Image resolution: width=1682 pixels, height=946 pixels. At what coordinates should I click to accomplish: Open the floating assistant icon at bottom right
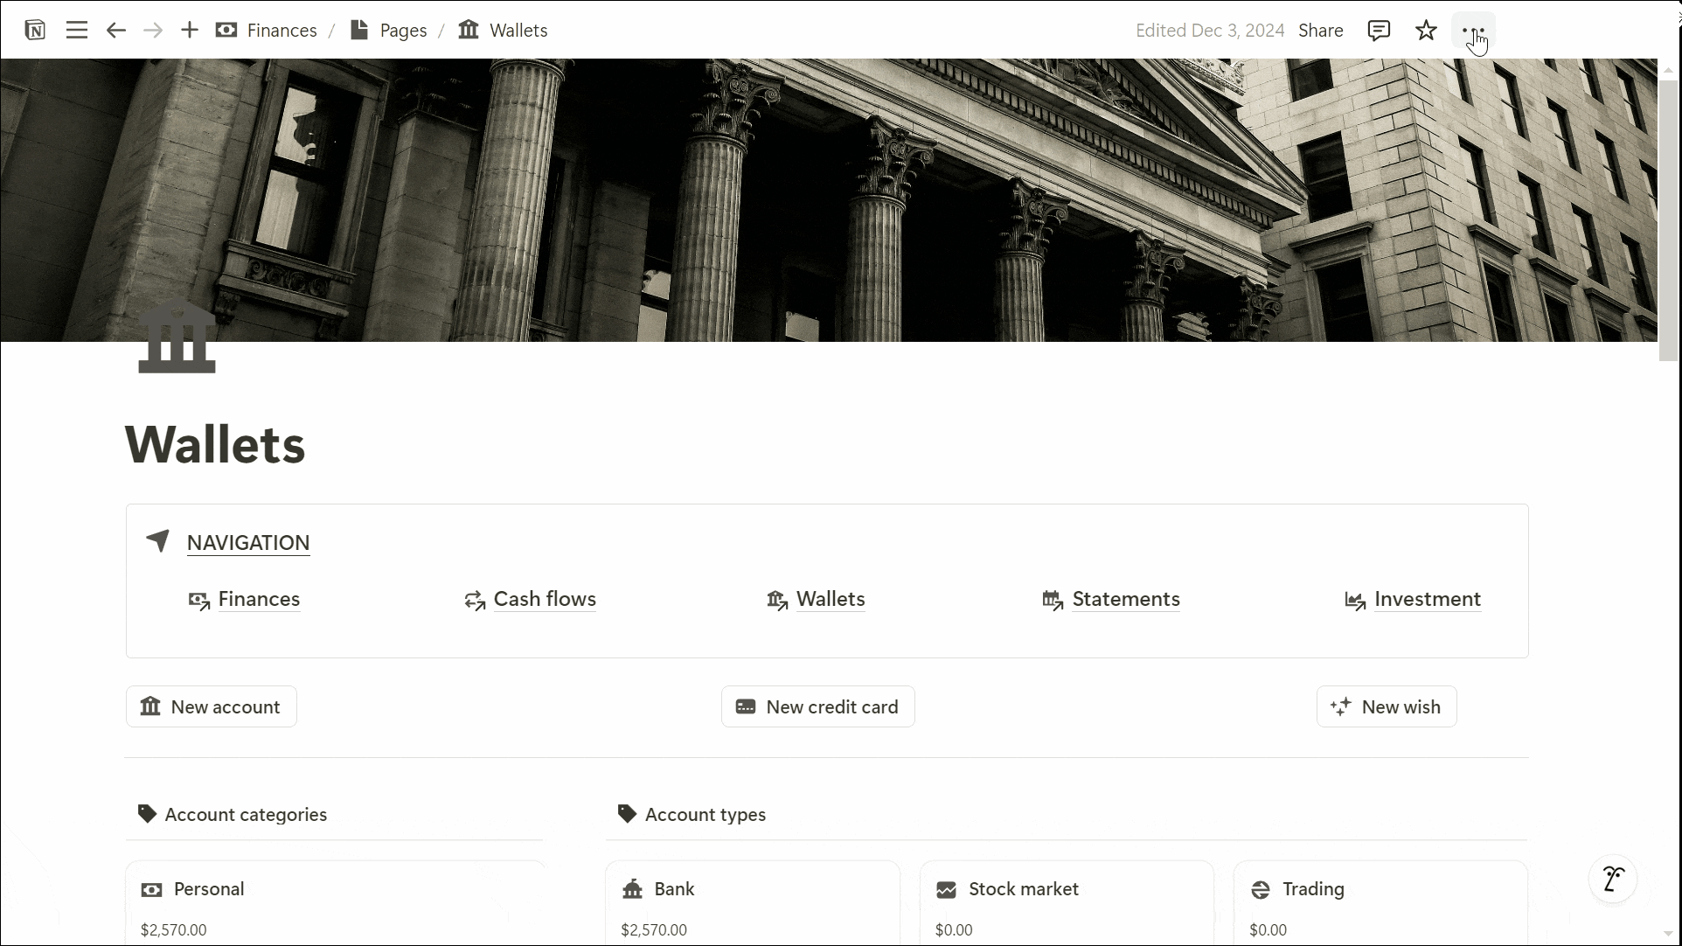[x=1613, y=879]
